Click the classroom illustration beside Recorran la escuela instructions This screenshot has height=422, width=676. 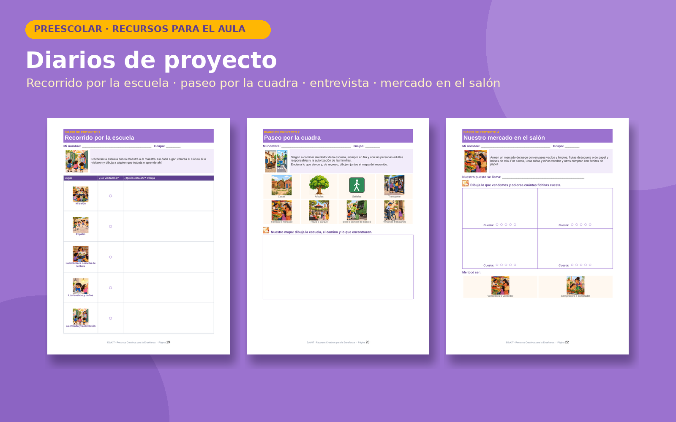(77, 161)
